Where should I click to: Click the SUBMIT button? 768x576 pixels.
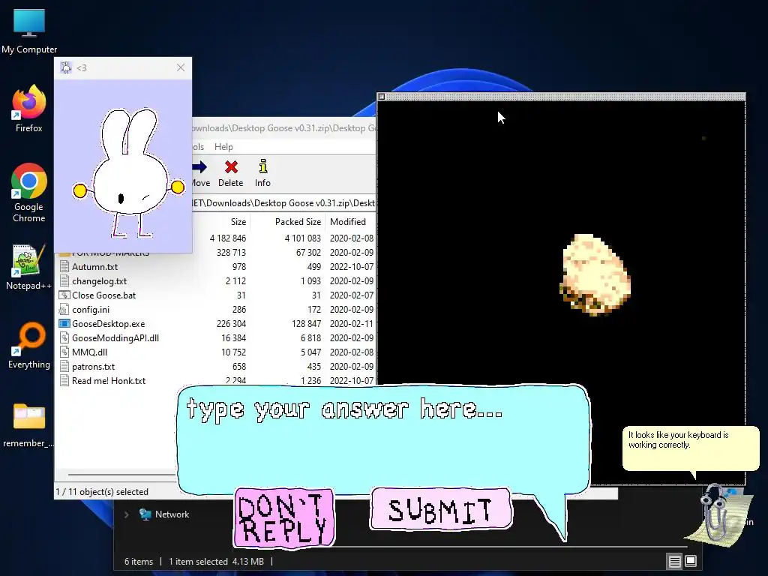441,509
